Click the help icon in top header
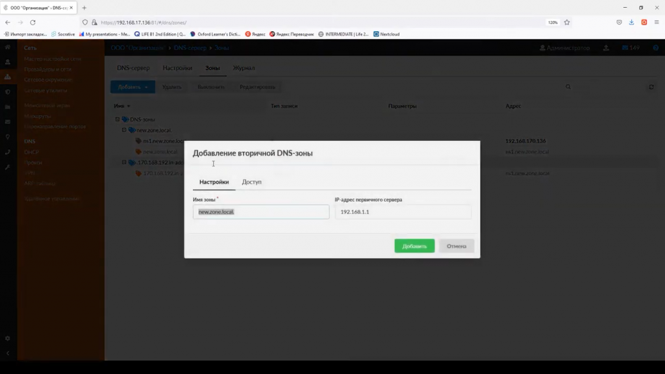 [656, 48]
